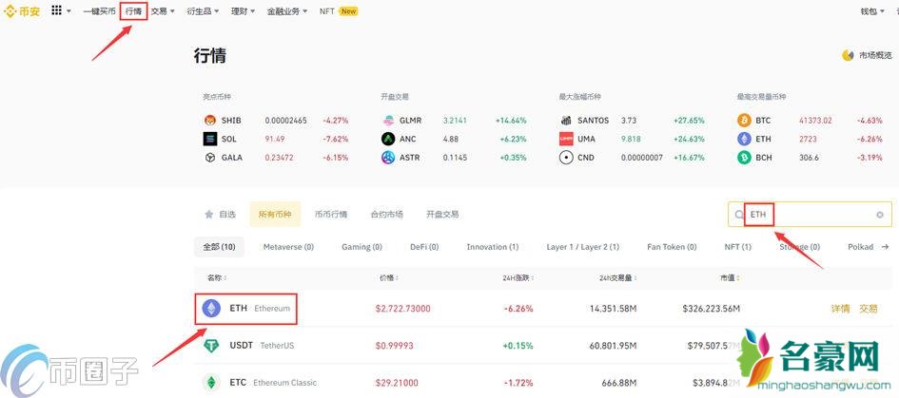
Task: Open the apps grid menu icon
Action: point(57,11)
